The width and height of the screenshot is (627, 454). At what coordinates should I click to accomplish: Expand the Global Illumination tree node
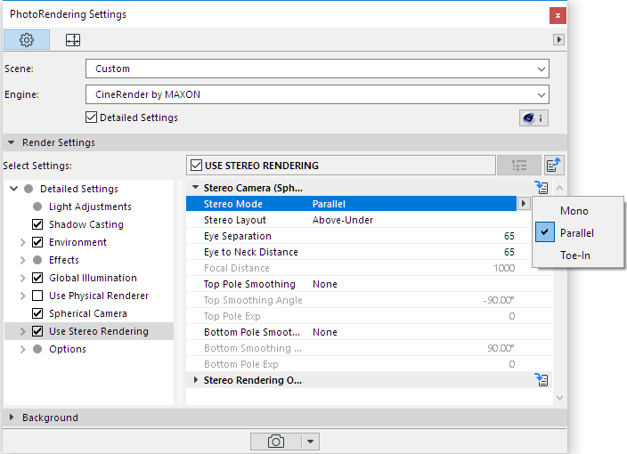click(x=22, y=278)
